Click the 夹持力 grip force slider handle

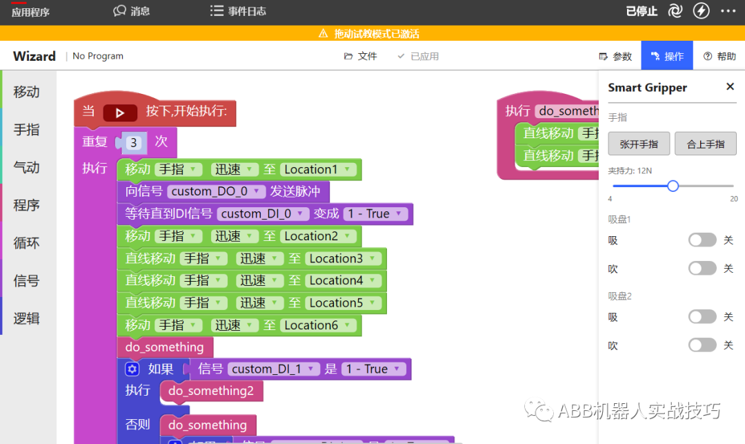pos(673,186)
